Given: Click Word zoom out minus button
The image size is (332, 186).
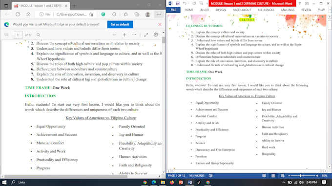Looking at the screenshot, I should [289, 176].
